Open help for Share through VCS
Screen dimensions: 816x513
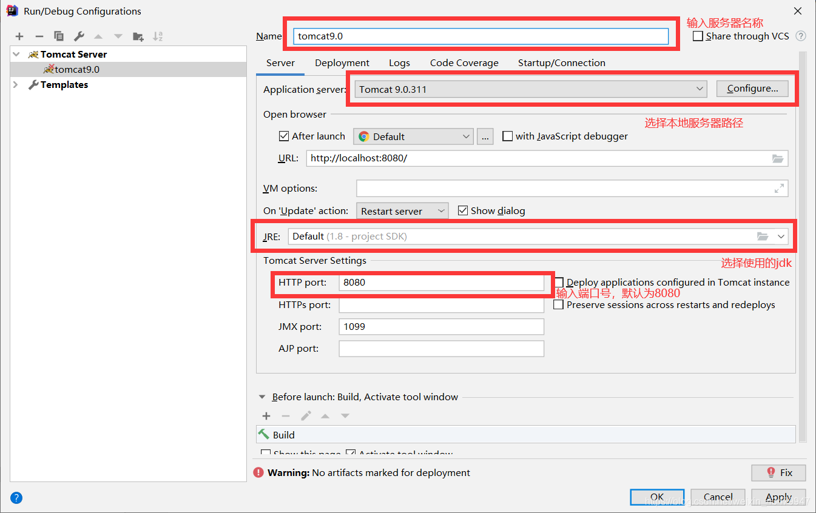(x=801, y=36)
